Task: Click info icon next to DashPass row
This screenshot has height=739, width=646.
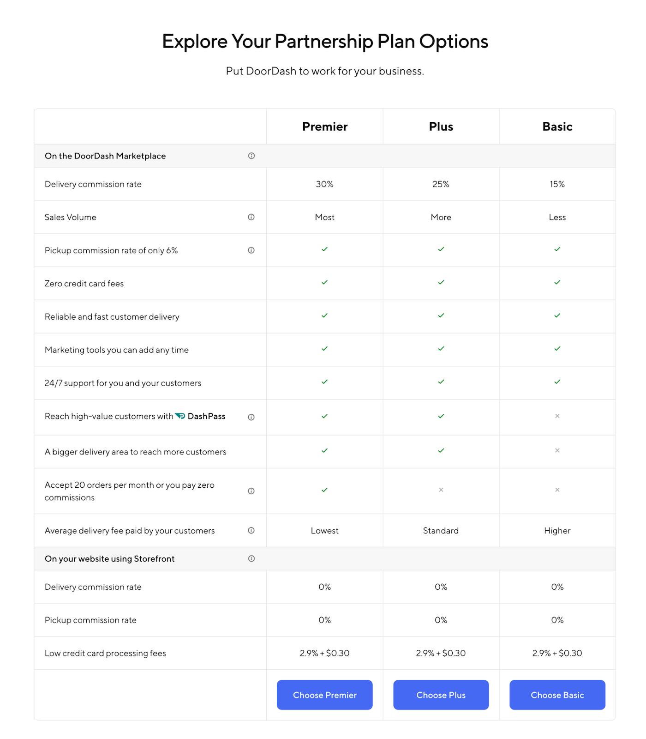Action: coord(251,417)
